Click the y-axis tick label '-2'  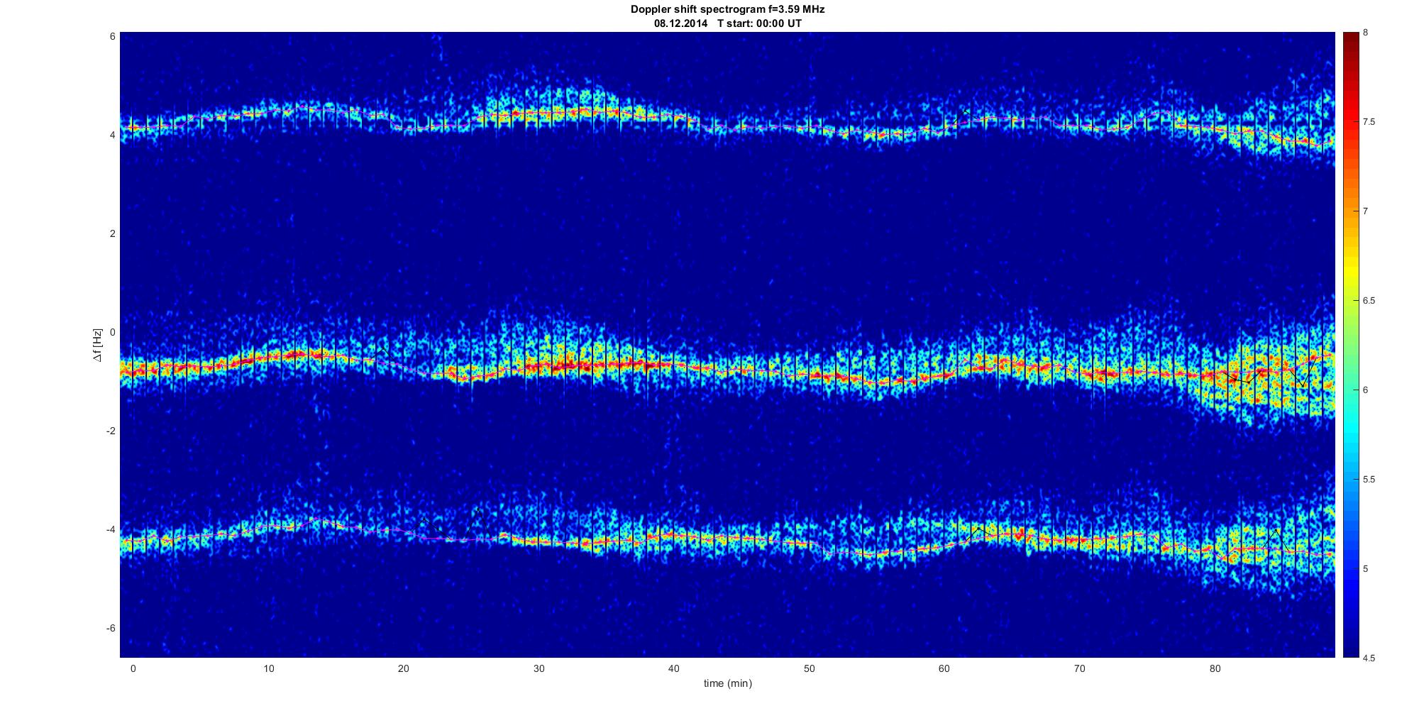tap(111, 431)
